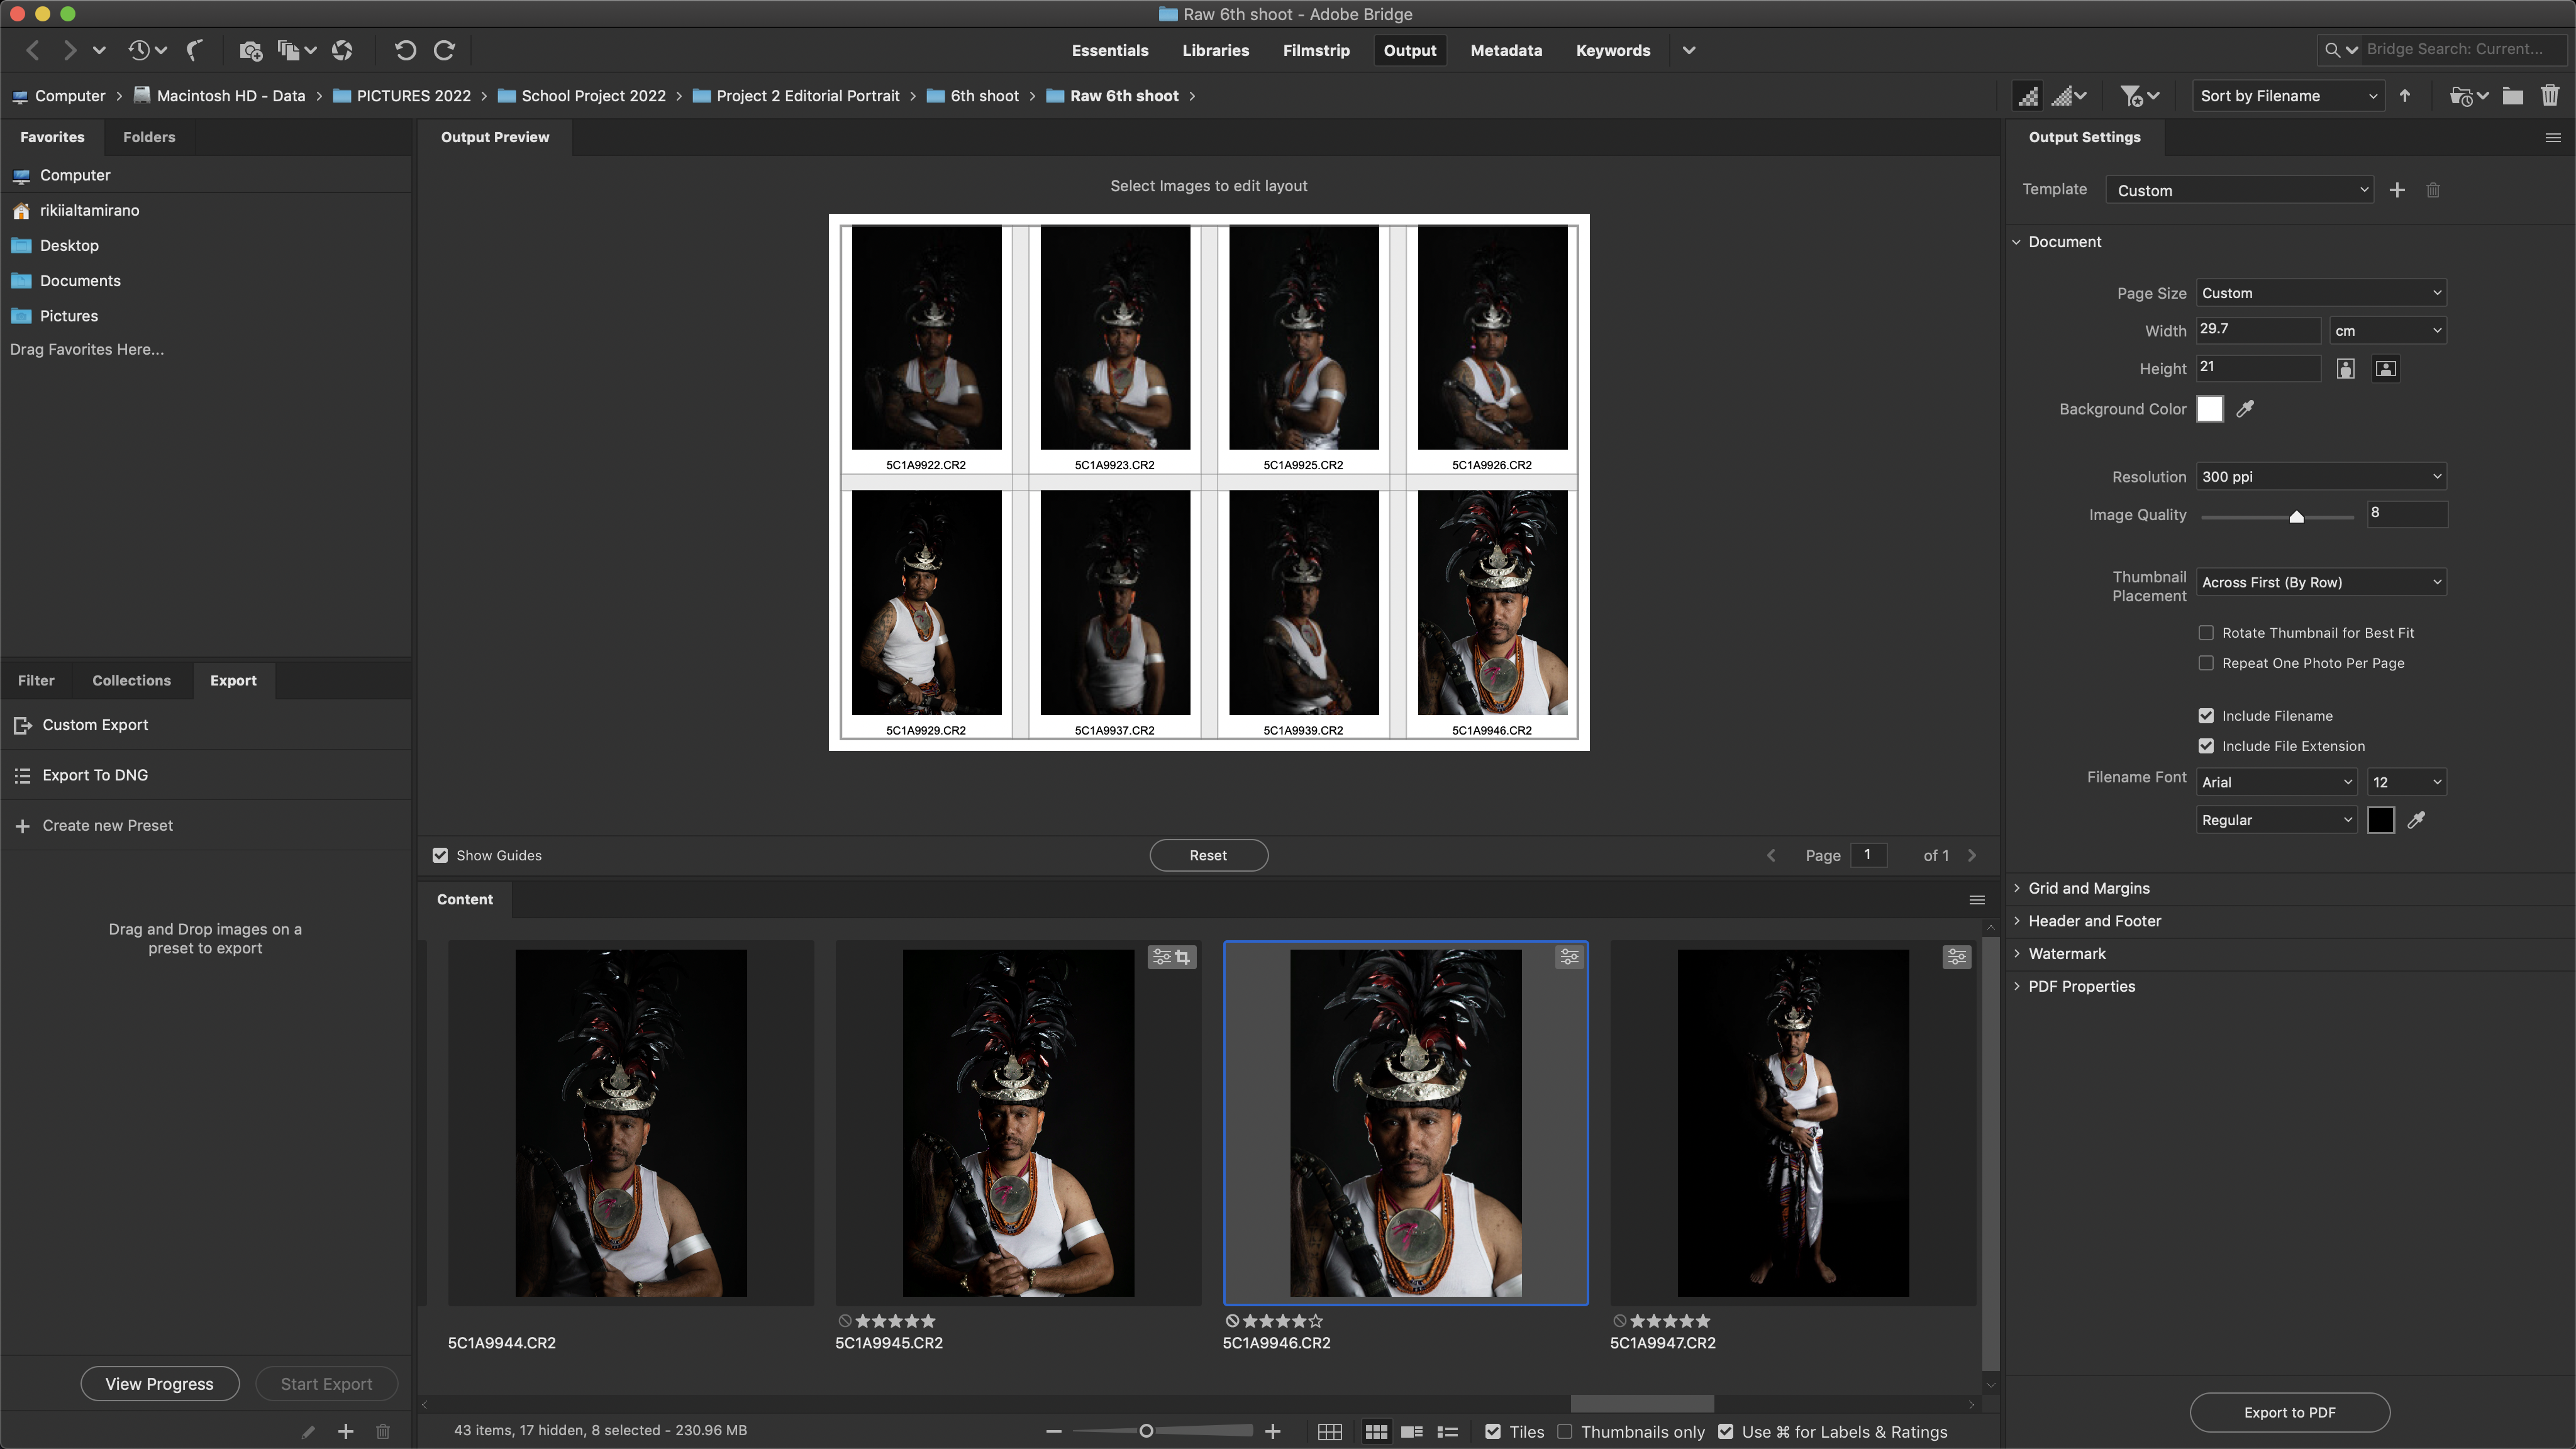Uncheck Show Guides

[x=440, y=855]
